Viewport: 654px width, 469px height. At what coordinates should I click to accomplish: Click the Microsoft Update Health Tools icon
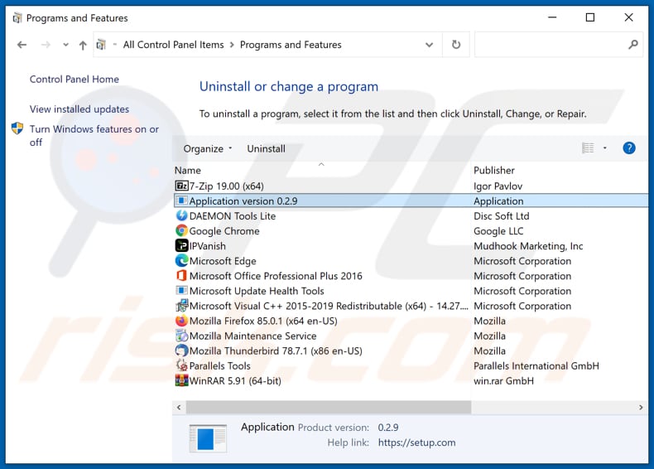pos(181,291)
